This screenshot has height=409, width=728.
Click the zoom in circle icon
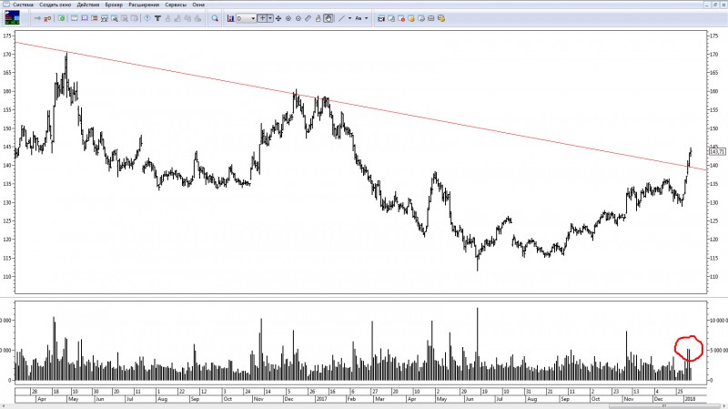pos(289,18)
